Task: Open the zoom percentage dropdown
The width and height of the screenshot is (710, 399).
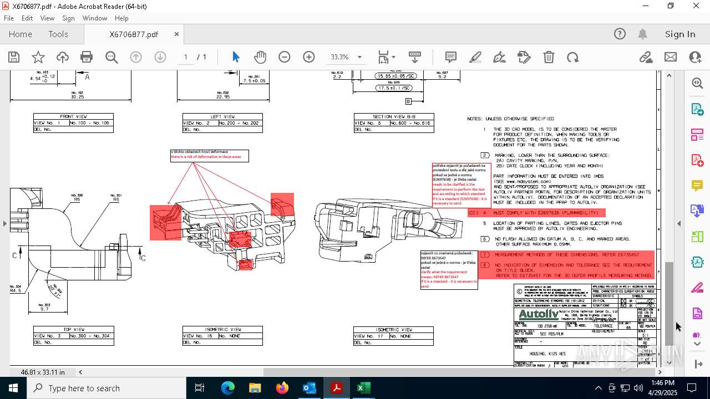Action: click(x=359, y=57)
